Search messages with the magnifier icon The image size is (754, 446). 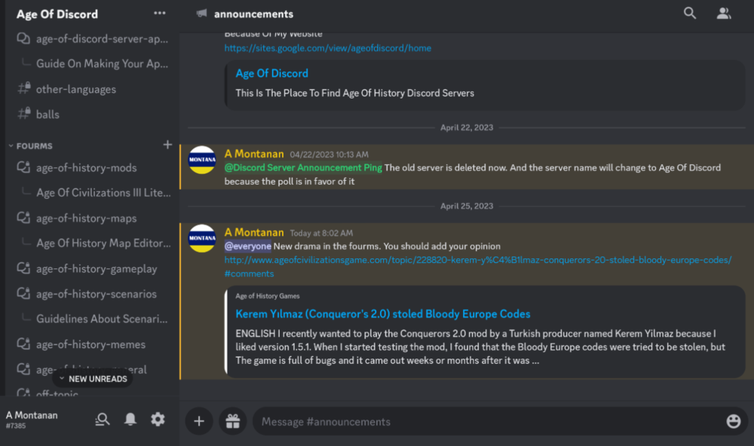tap(690, 14)
